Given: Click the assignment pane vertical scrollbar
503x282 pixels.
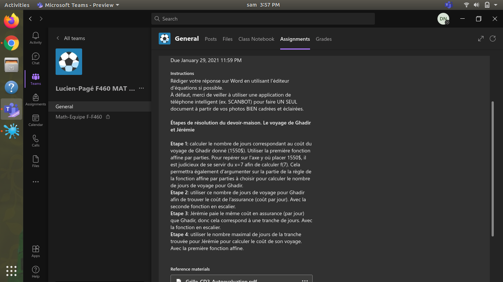Looking at the screenshot, I should point(493,169).
